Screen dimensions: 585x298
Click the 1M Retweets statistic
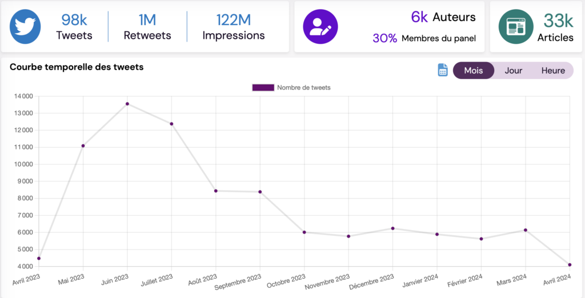point(147,27)
